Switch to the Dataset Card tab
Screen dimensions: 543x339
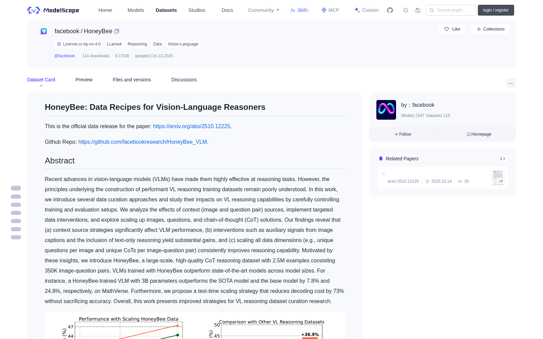pos(41,80)
